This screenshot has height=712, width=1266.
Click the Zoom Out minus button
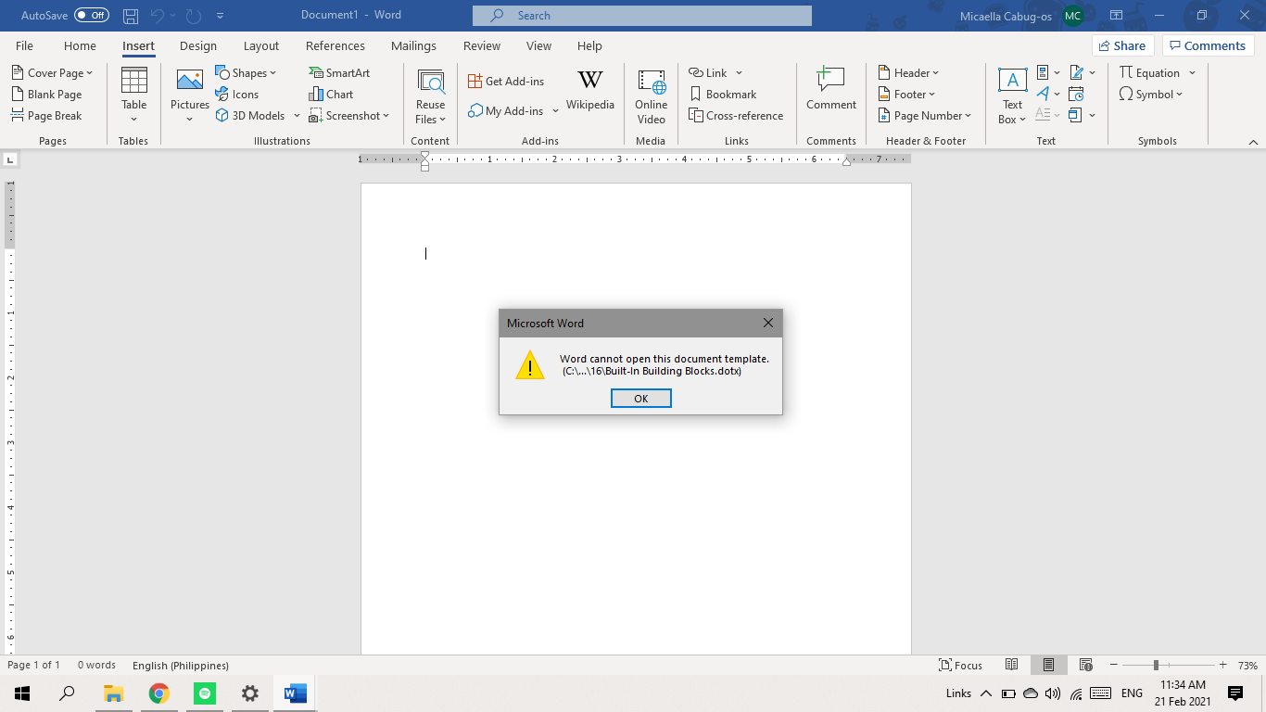click(1113, 665)
